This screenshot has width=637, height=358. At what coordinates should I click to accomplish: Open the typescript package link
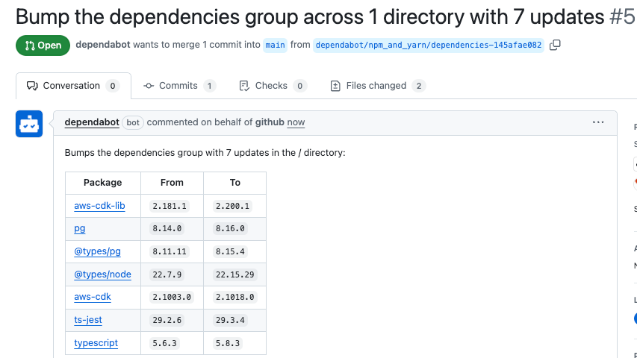click(96, 343)
